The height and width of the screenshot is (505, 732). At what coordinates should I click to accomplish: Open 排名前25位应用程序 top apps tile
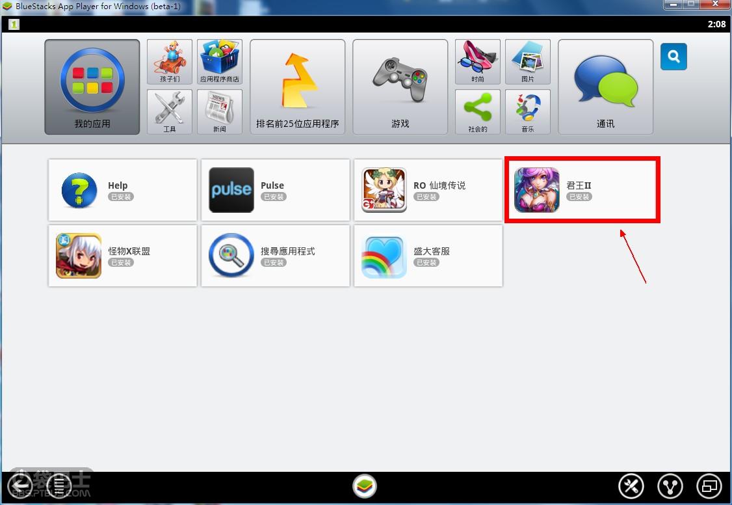[x=297, y=87]
